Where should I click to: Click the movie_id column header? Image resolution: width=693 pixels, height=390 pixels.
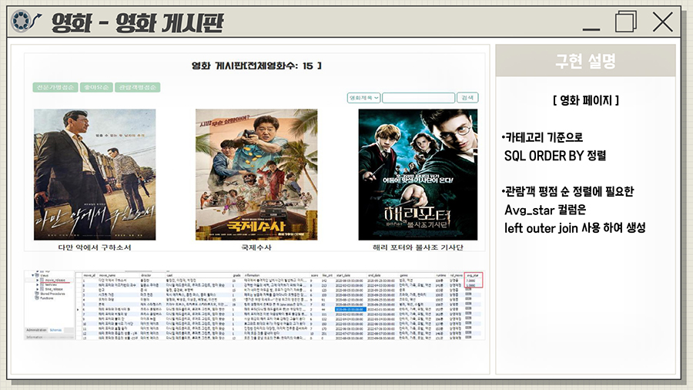(89, 275)
